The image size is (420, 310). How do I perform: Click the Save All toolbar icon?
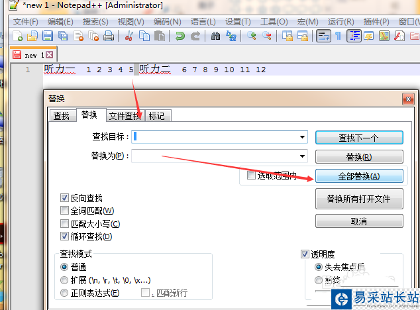click(63, 36)
